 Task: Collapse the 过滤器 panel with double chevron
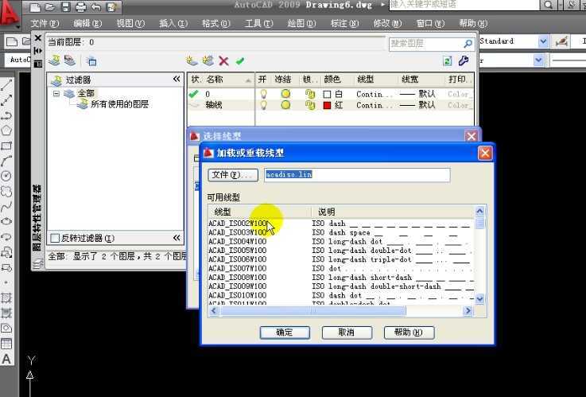(177, 79)
